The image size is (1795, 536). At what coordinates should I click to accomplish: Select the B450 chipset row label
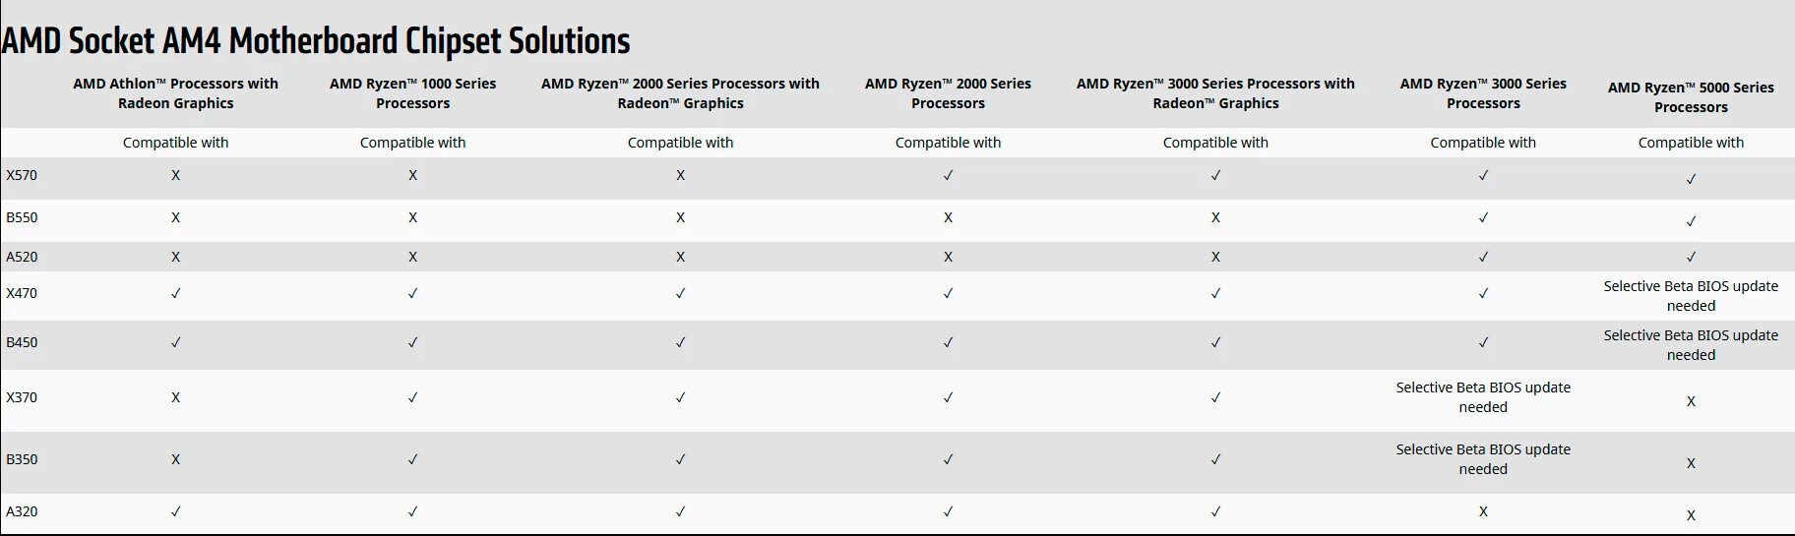pyautogui.click(x=22, y=342)
